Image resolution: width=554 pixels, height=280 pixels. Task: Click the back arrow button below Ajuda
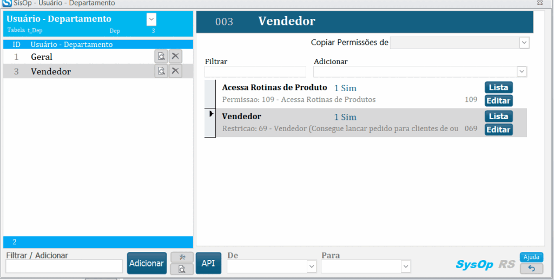(x=531, y=268)
